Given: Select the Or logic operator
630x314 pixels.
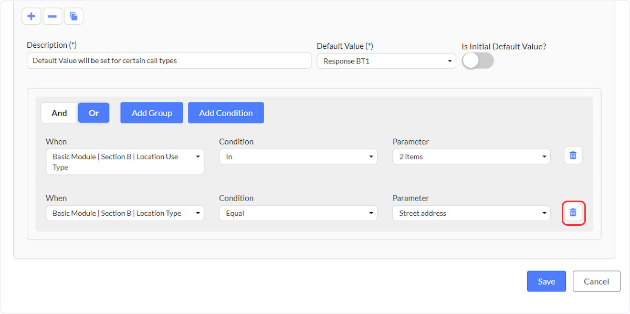Looking at the screenshot, I should (93, 113).
